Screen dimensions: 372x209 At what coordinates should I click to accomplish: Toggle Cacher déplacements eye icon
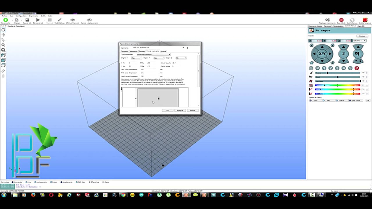[x=89, y=20]
